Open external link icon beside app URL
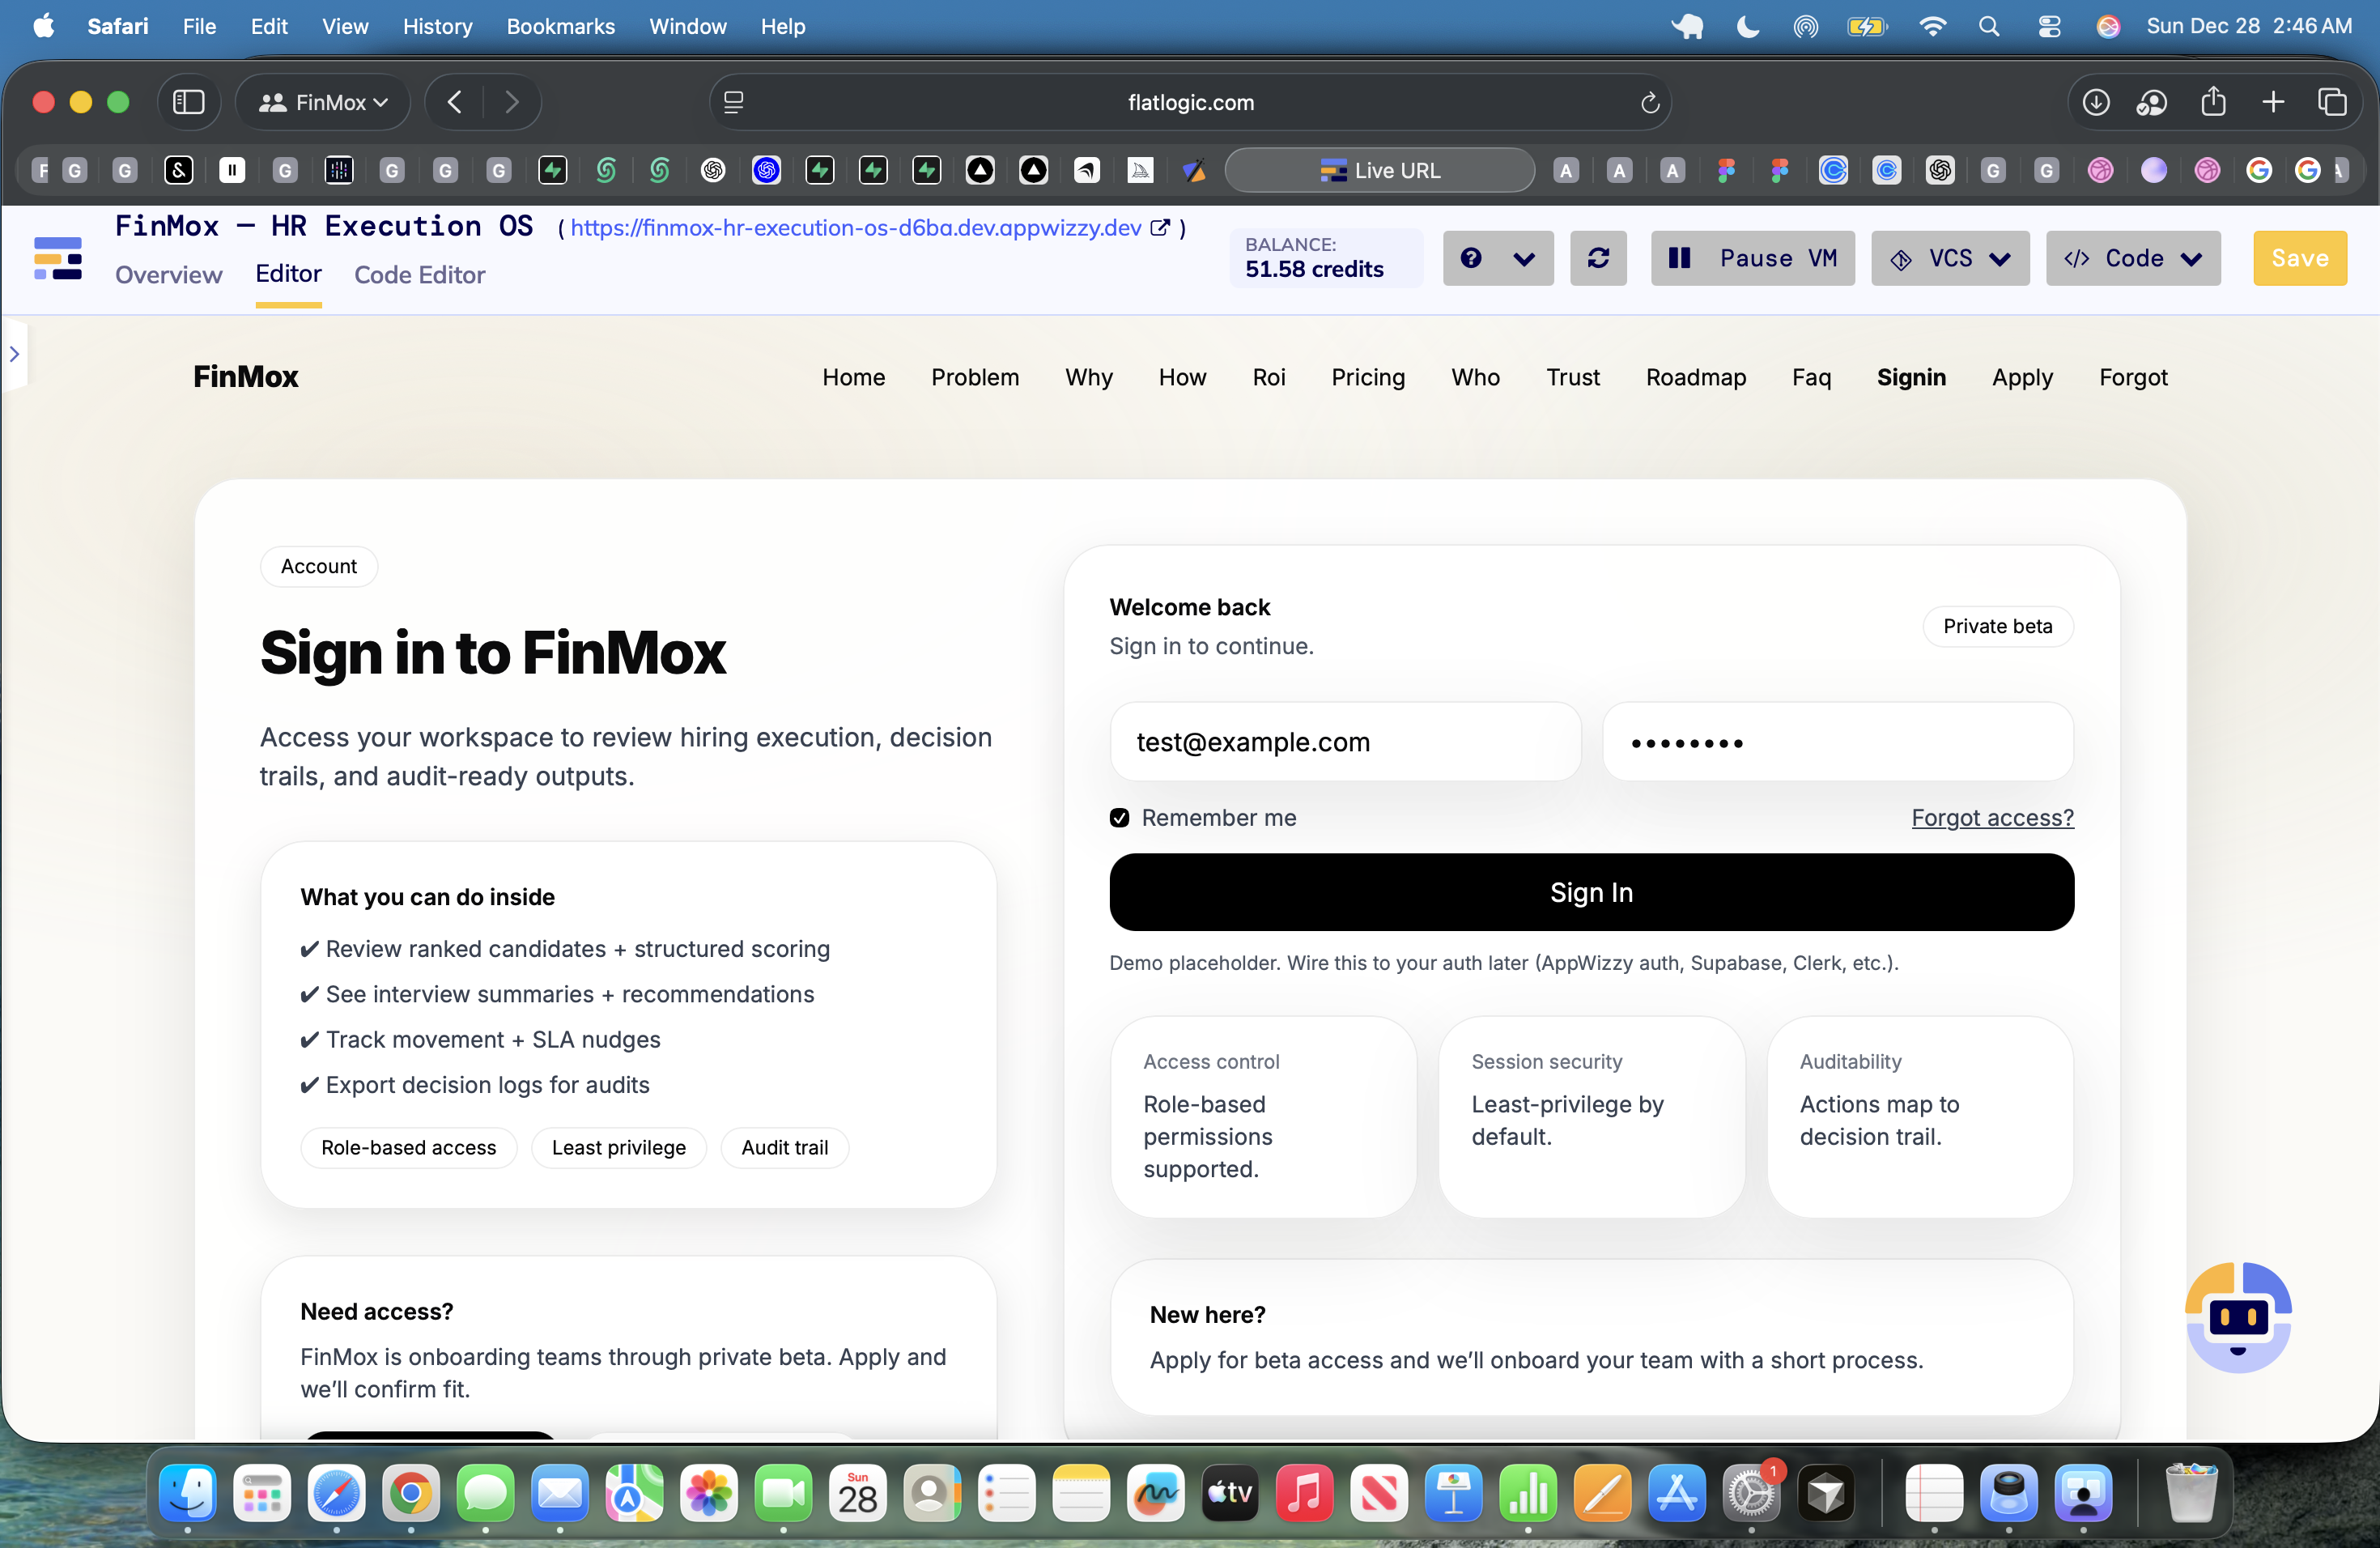 pos(1159,228)
